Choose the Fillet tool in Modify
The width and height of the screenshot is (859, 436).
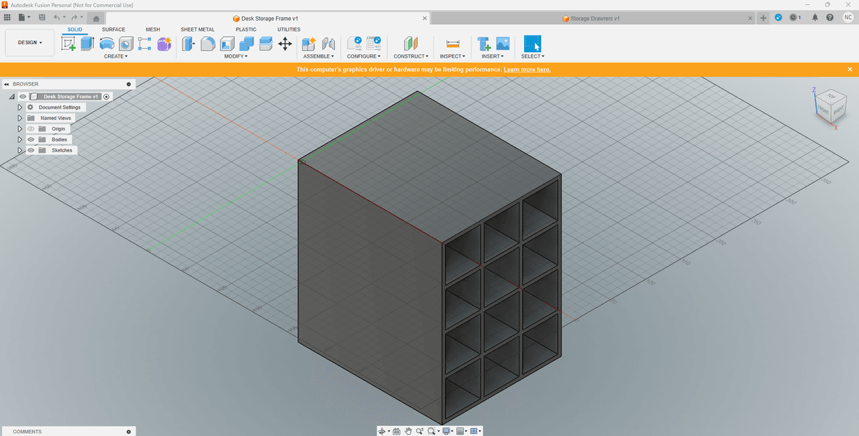coord(208,44)
